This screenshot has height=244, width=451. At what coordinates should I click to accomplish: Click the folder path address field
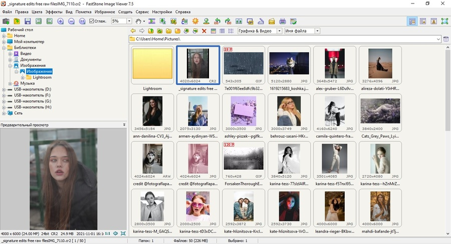coord(285,39)
